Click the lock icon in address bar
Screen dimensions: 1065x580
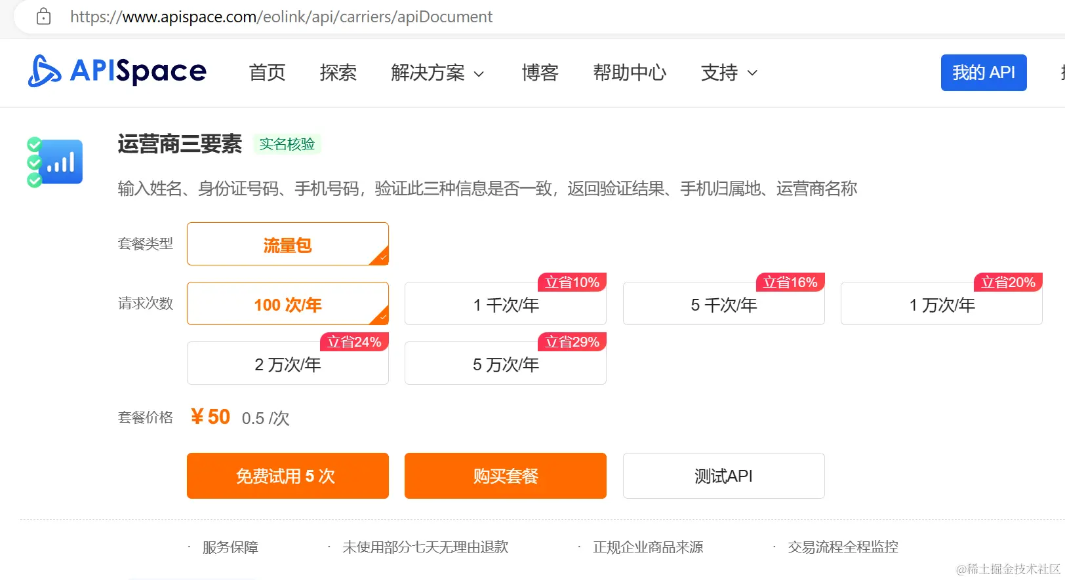pyautogui.click(x=43, y=16)
